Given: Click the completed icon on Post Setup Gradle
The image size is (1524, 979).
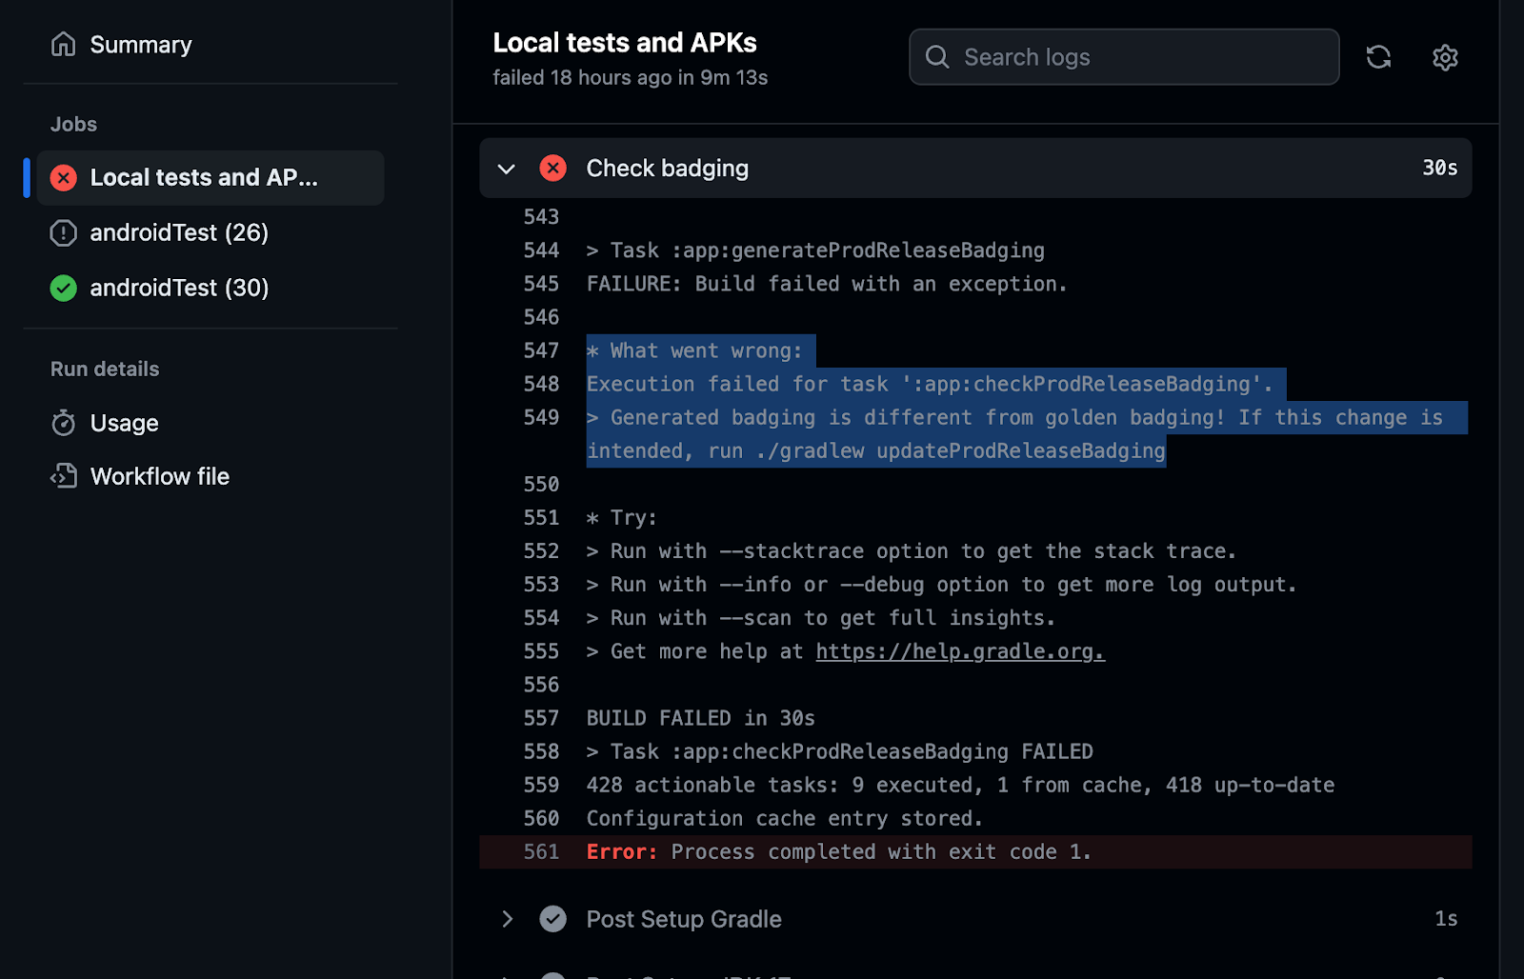Looking at the screenshot, I should pos(552,919).
